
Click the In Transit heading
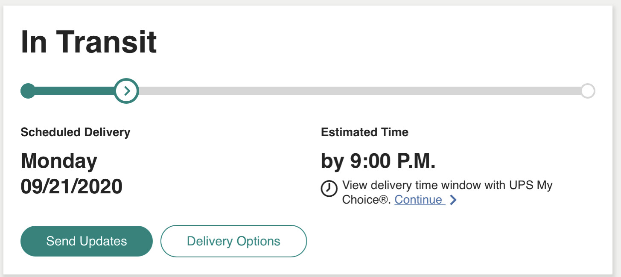[x=89, y=42]
